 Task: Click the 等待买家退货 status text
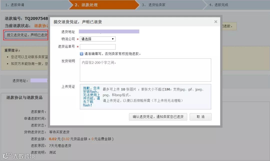59,132
